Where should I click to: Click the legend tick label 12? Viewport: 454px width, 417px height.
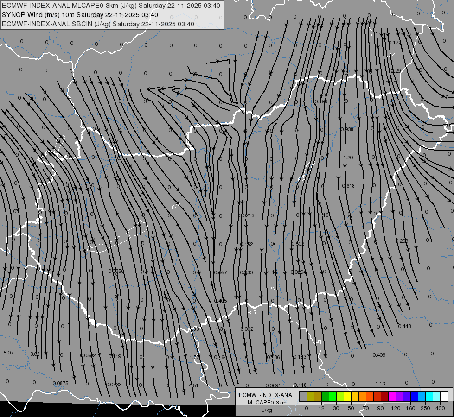321,408
